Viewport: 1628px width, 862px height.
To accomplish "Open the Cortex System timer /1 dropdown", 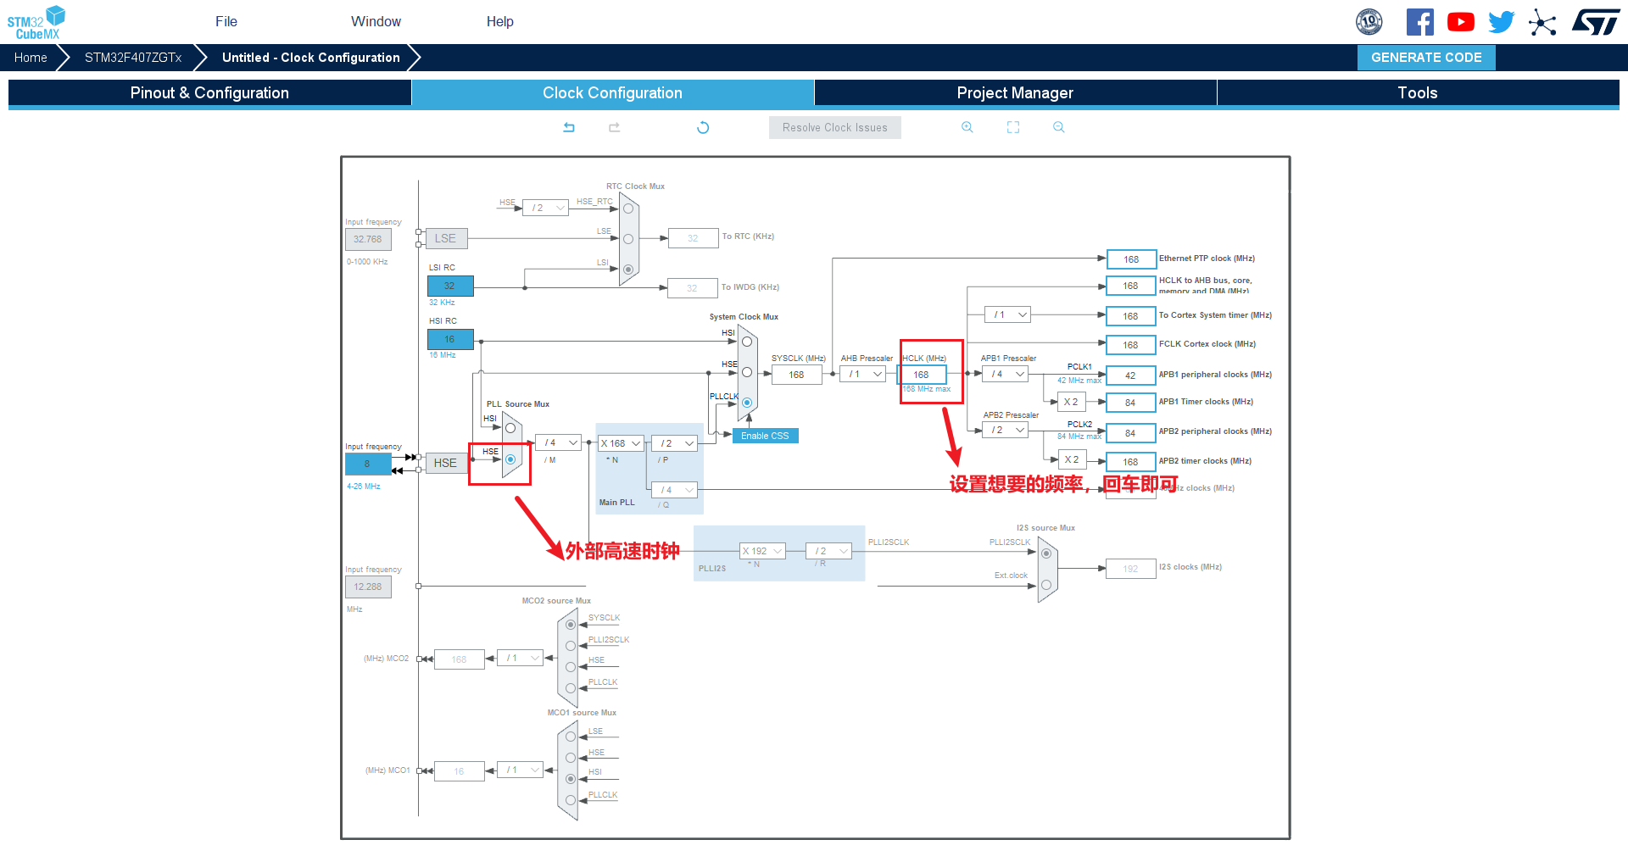I will pos(1007,314).
